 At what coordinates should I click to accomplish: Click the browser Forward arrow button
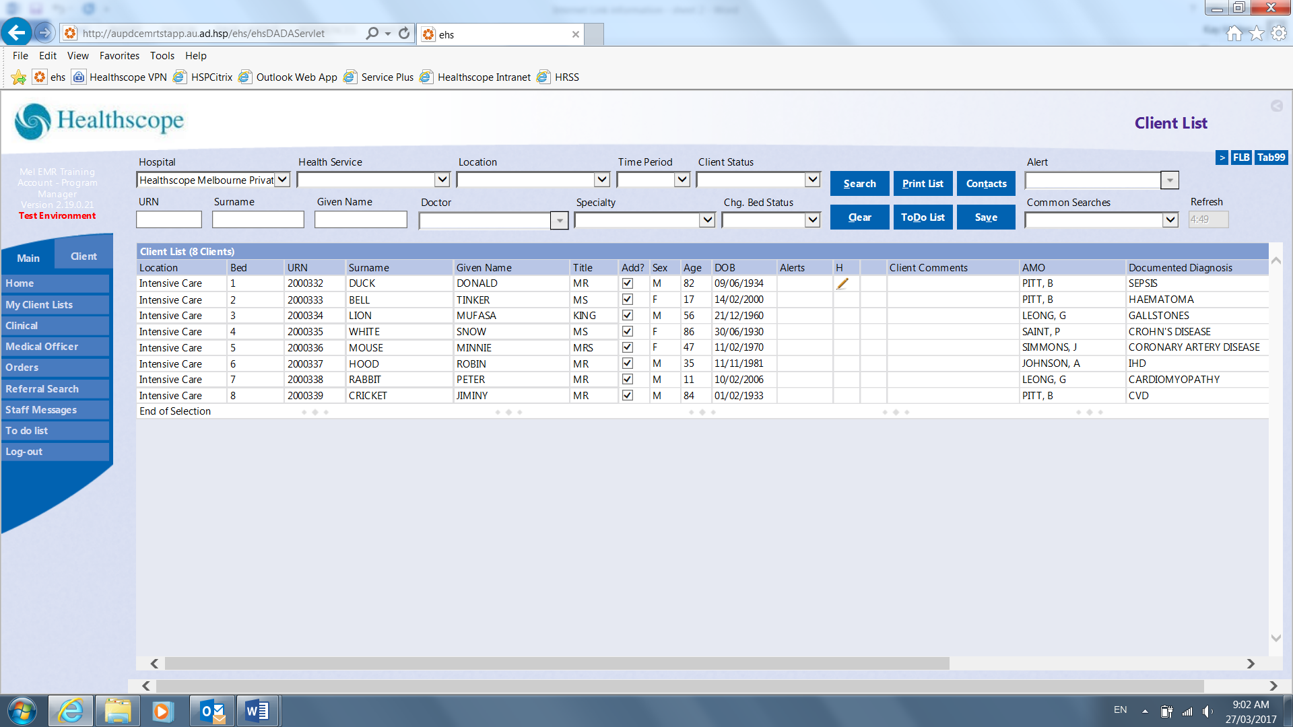pyautogui.click(x=44, y=32)
